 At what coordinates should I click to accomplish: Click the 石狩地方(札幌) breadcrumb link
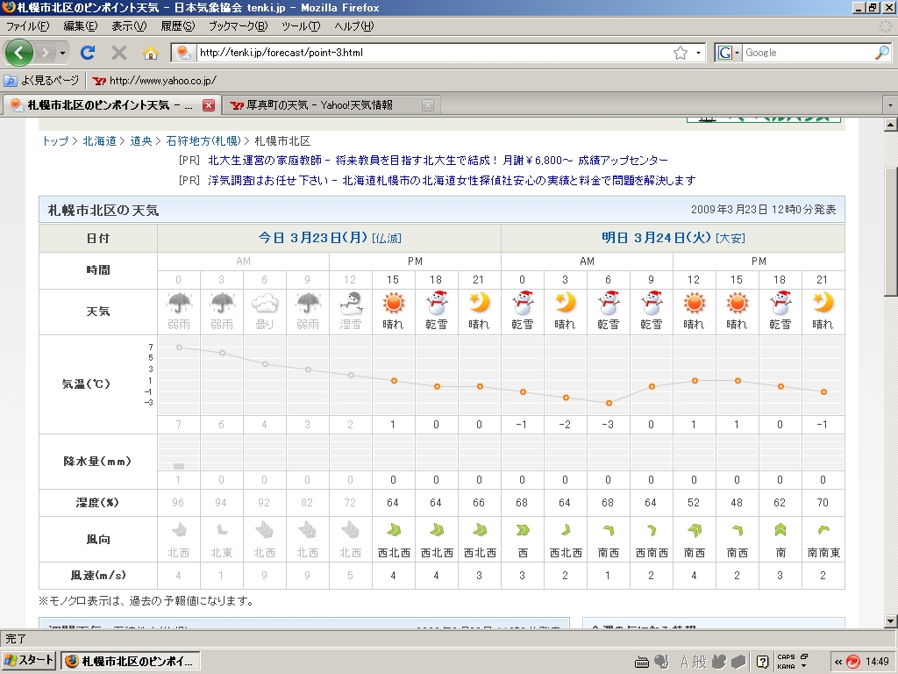click(203, 141)
